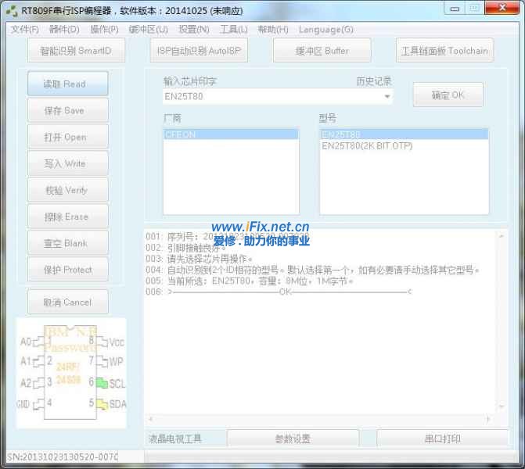Image resolution: width=525 pixels, height=469 pixels.
Task: Open the 缓冲区 Buffer panel button
Action: click(322, 51)
